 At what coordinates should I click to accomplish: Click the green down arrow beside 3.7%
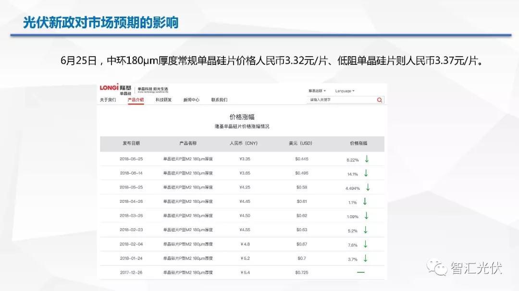(x=365, y=258)
